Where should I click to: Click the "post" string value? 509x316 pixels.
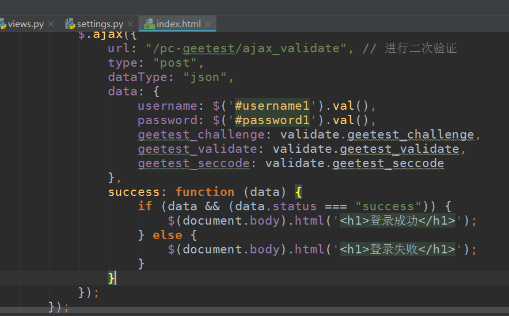175,63
